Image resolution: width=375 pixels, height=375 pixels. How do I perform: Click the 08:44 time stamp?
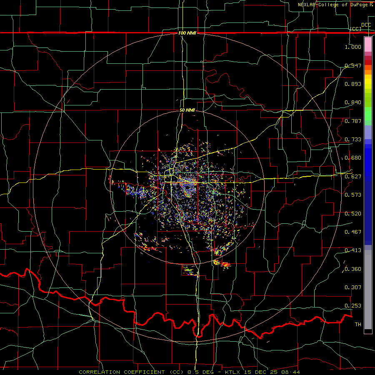pyautogui.click(x=290, y=372)
